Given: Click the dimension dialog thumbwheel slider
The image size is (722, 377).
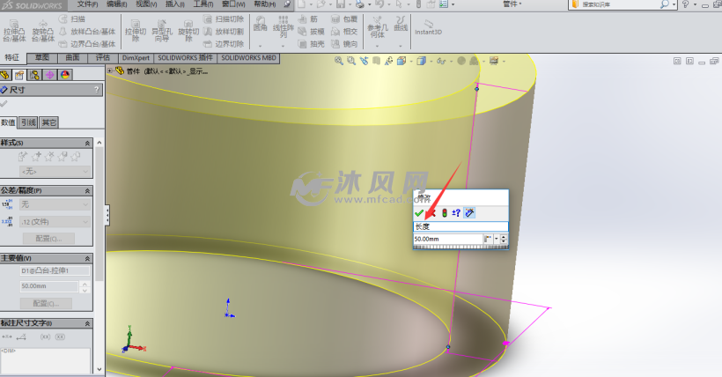Looking at the screenshot, I should (x=460, y=247).
